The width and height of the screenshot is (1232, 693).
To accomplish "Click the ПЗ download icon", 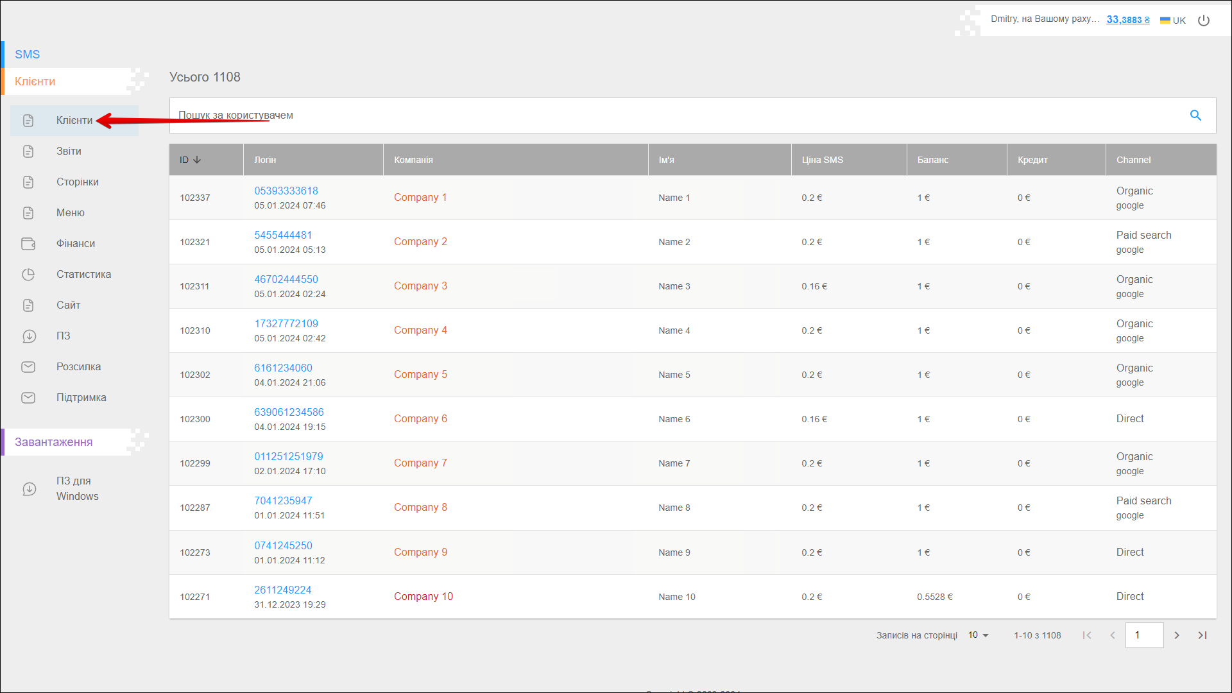I will tap(29, 336).
